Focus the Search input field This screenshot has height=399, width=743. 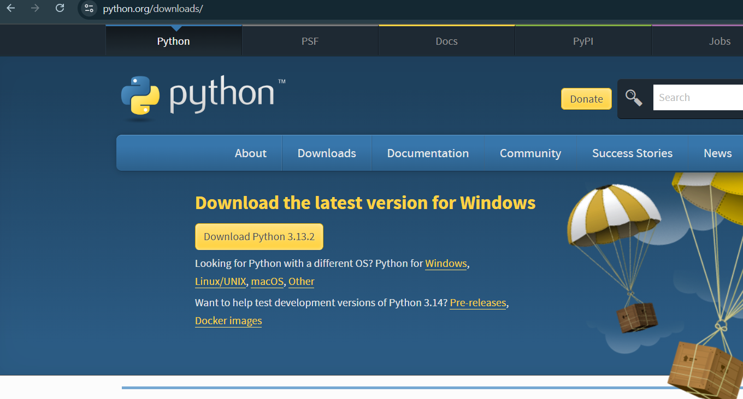698,98
